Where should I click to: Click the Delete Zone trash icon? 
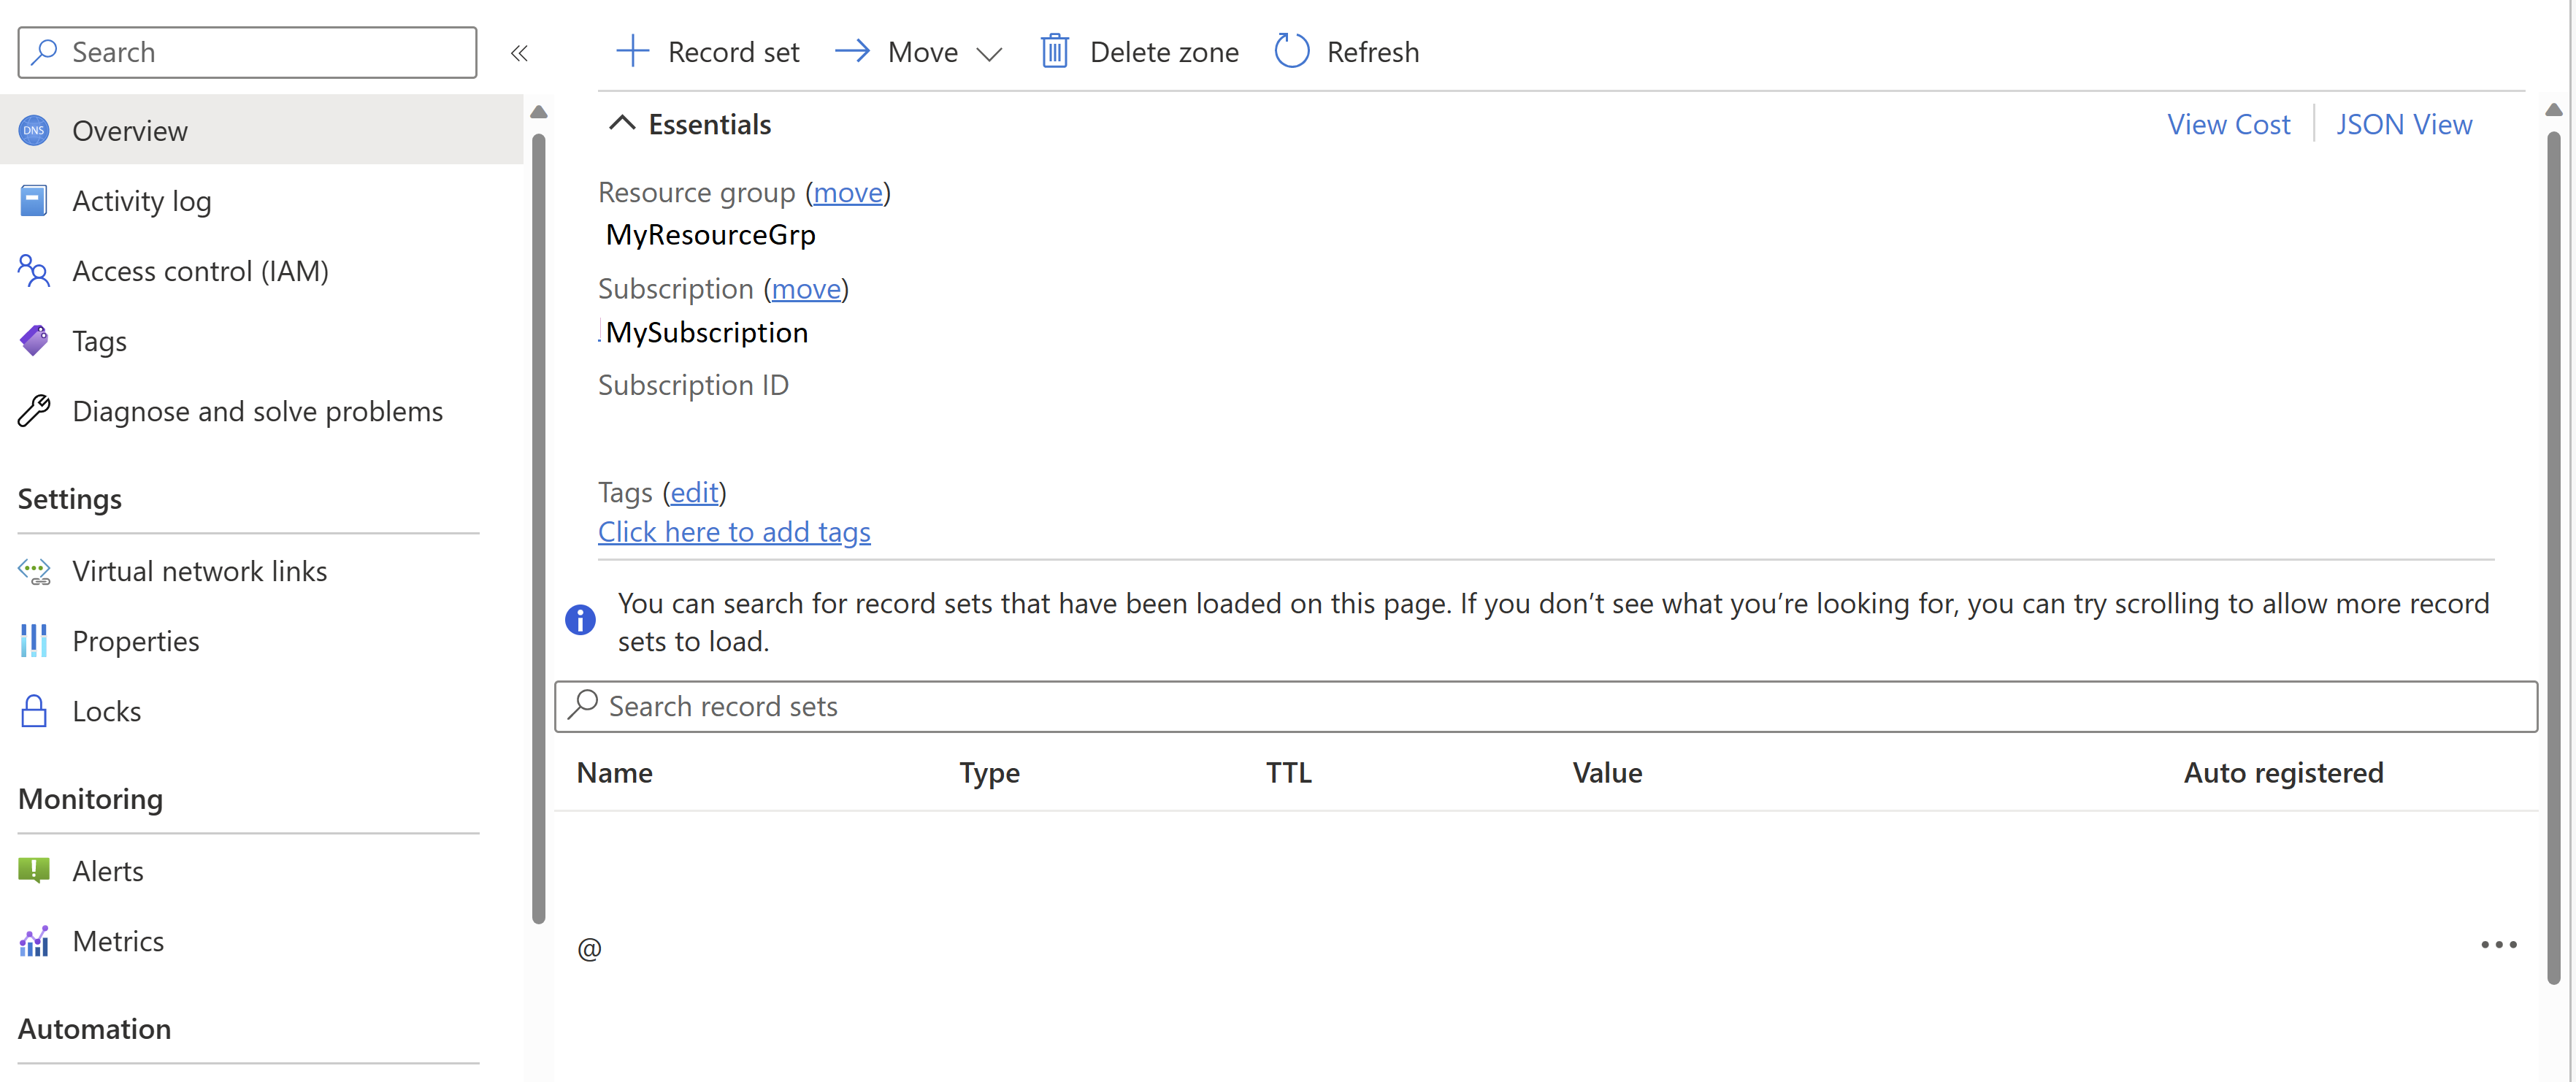[1051, 49]
